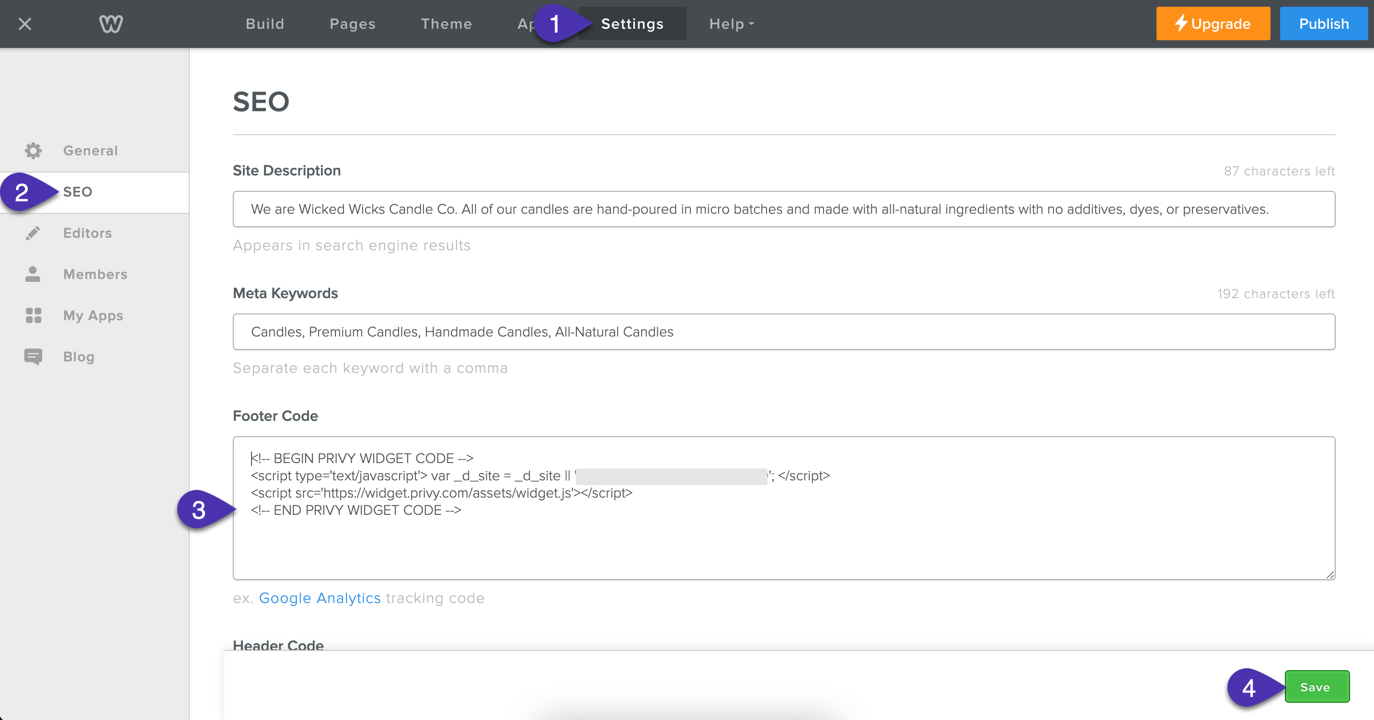The image size is (1374, 720).
Task: Click the Meta Keywords label
Action: (286, 293)
